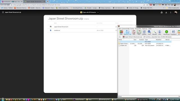This screenshot has width=180, height=101.
Task: Open the Single File PHP bookmark
Action: [147, 8]
